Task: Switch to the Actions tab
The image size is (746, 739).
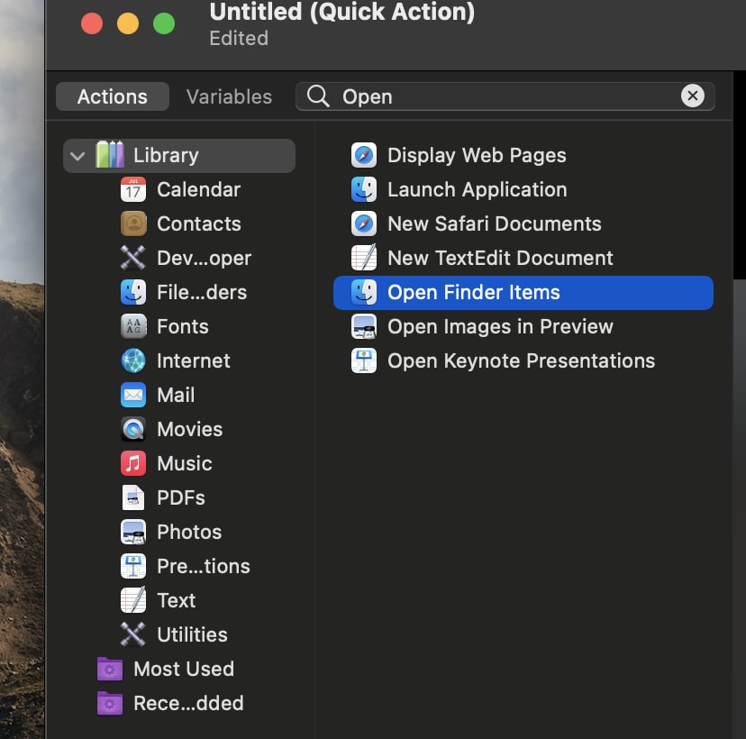Action: (113, 96)
